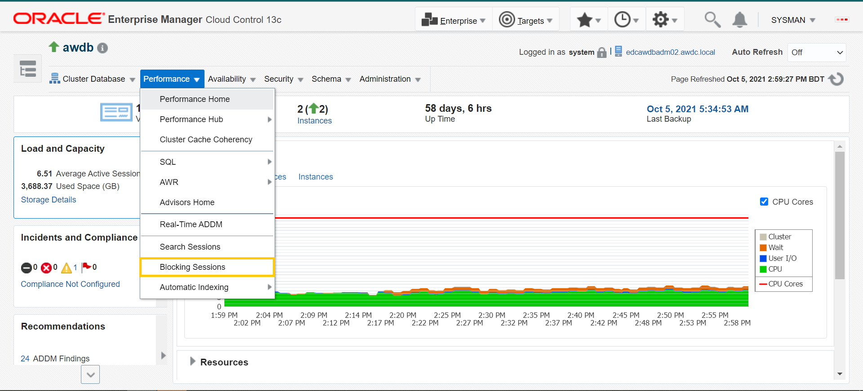Click the green arrow in instances count

pos(313,108)
